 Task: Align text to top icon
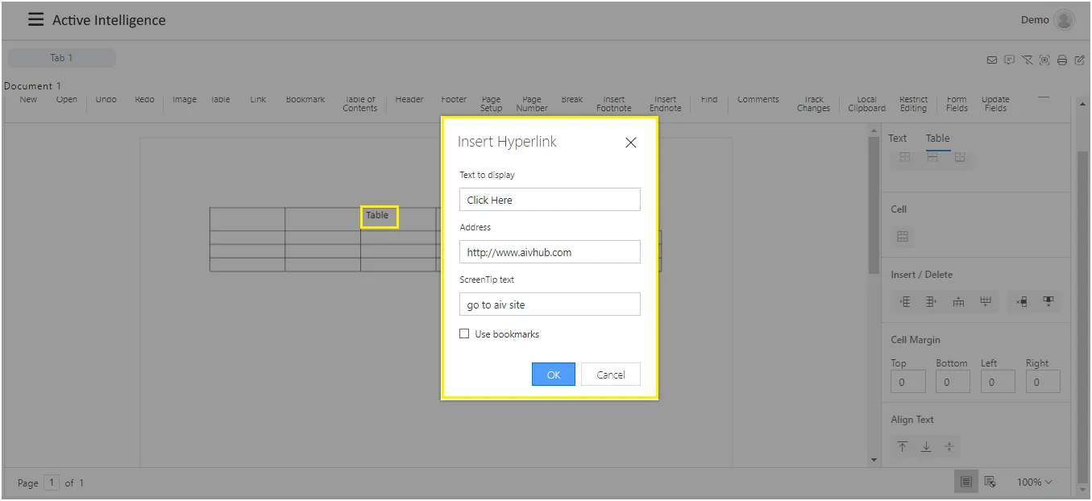click(x=903, y=447)
